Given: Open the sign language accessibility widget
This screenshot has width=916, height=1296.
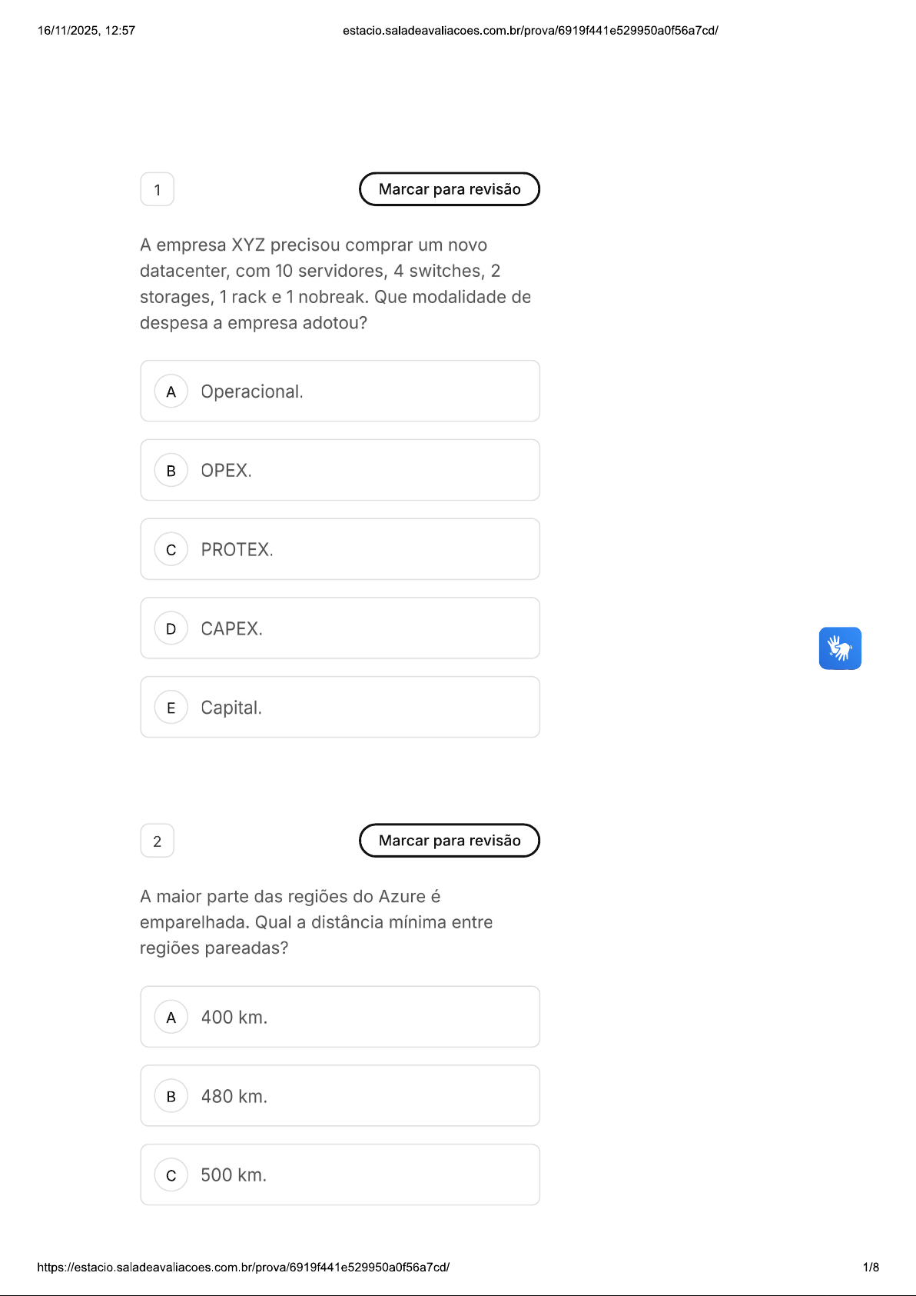Looking at the screenshot, I should click(x=840, y=648).
